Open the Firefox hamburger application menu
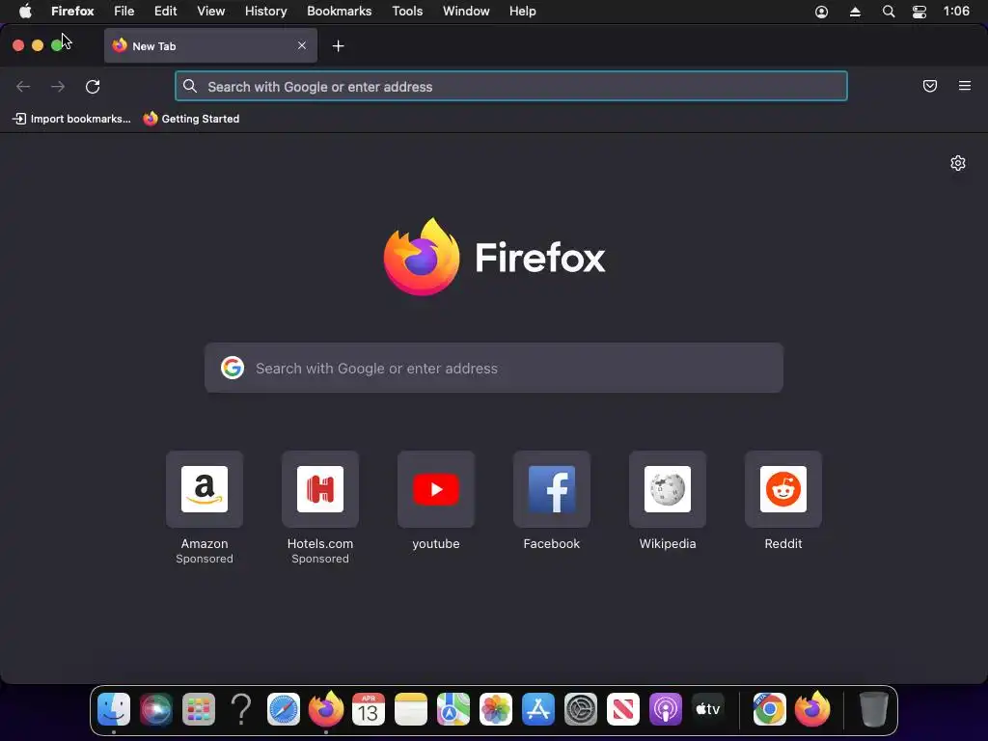Viewport: 988px width, 741px height. tap(964, 86)
